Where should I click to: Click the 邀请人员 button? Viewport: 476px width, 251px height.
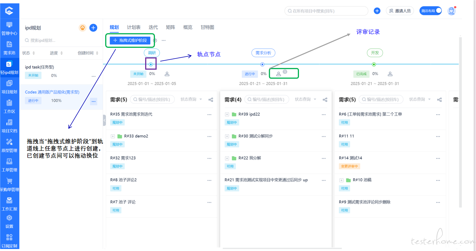400,11
